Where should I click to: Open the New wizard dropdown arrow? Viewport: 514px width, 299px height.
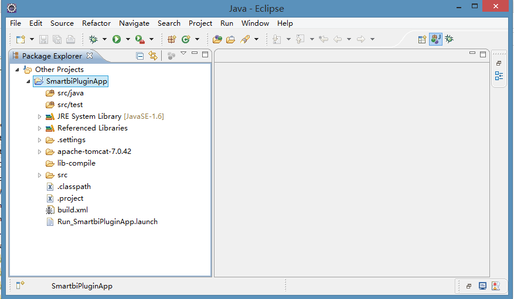(x=32, y=39)
